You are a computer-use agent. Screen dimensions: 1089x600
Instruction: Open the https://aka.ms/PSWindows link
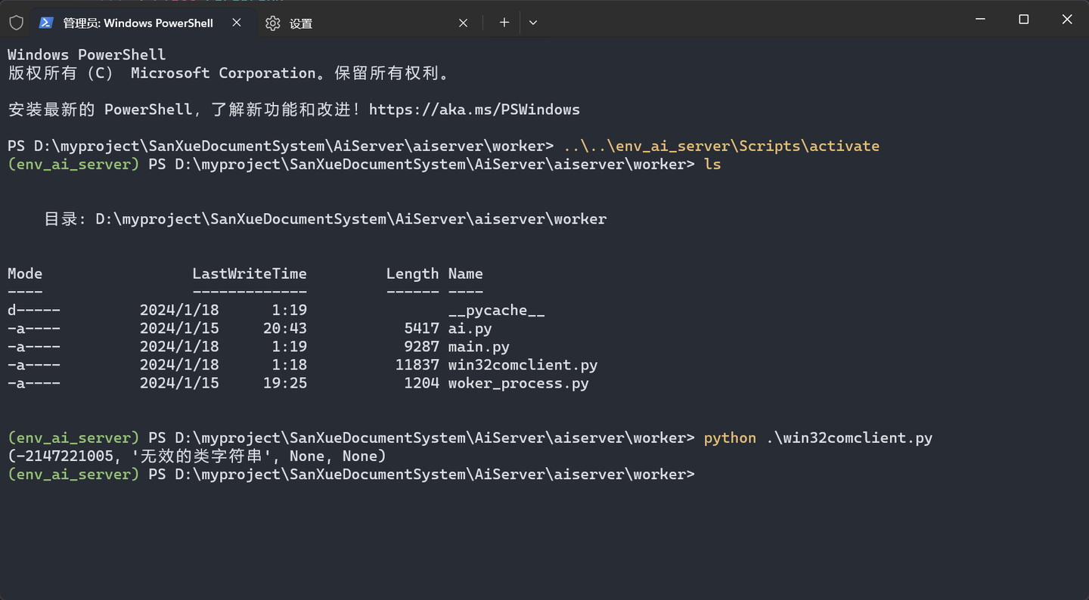point(473,109)
